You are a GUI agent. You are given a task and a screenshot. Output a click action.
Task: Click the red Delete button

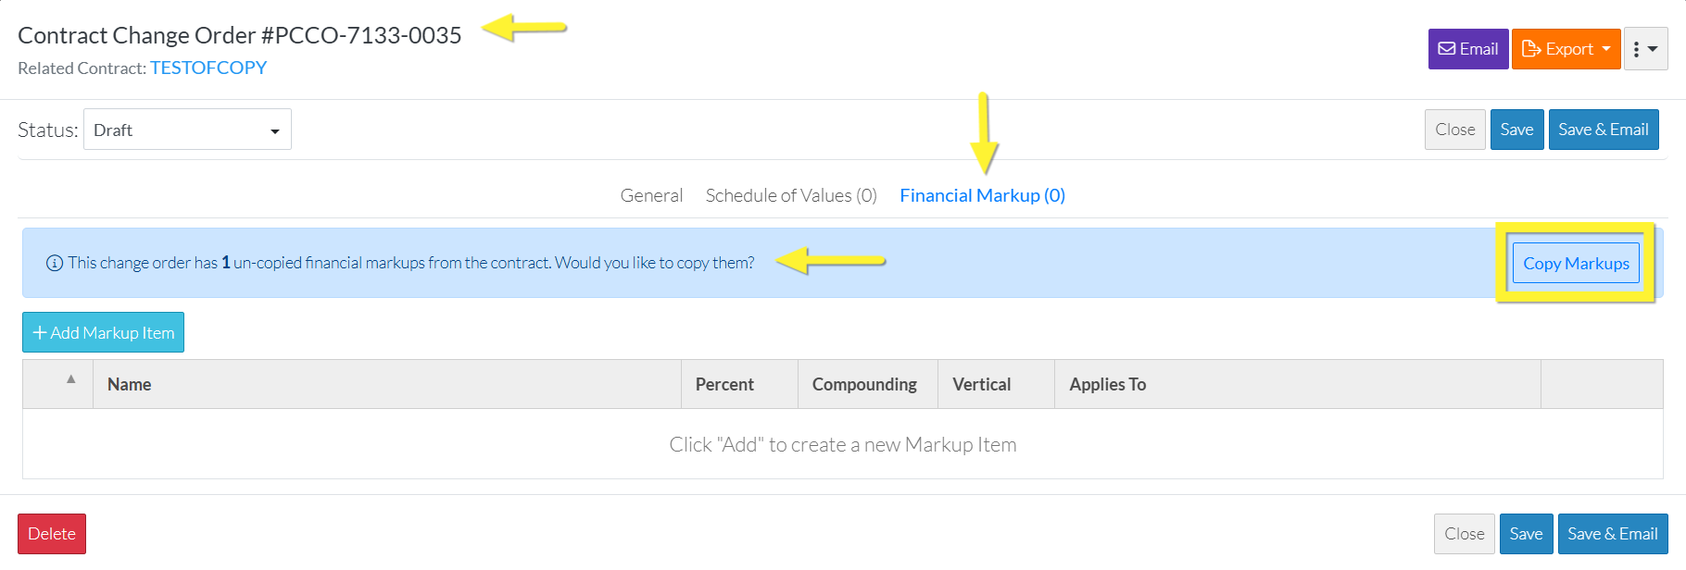[x=52, y=534]
